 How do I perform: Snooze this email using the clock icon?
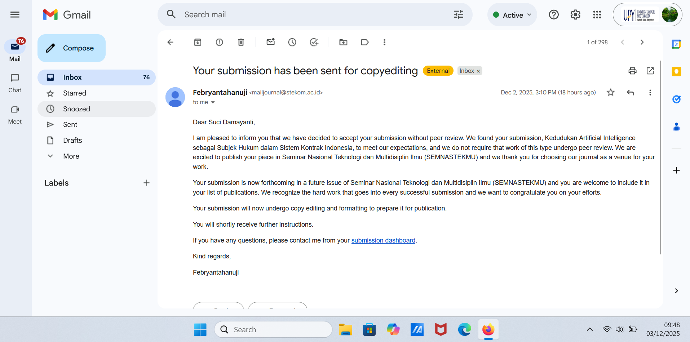[292, 42]
